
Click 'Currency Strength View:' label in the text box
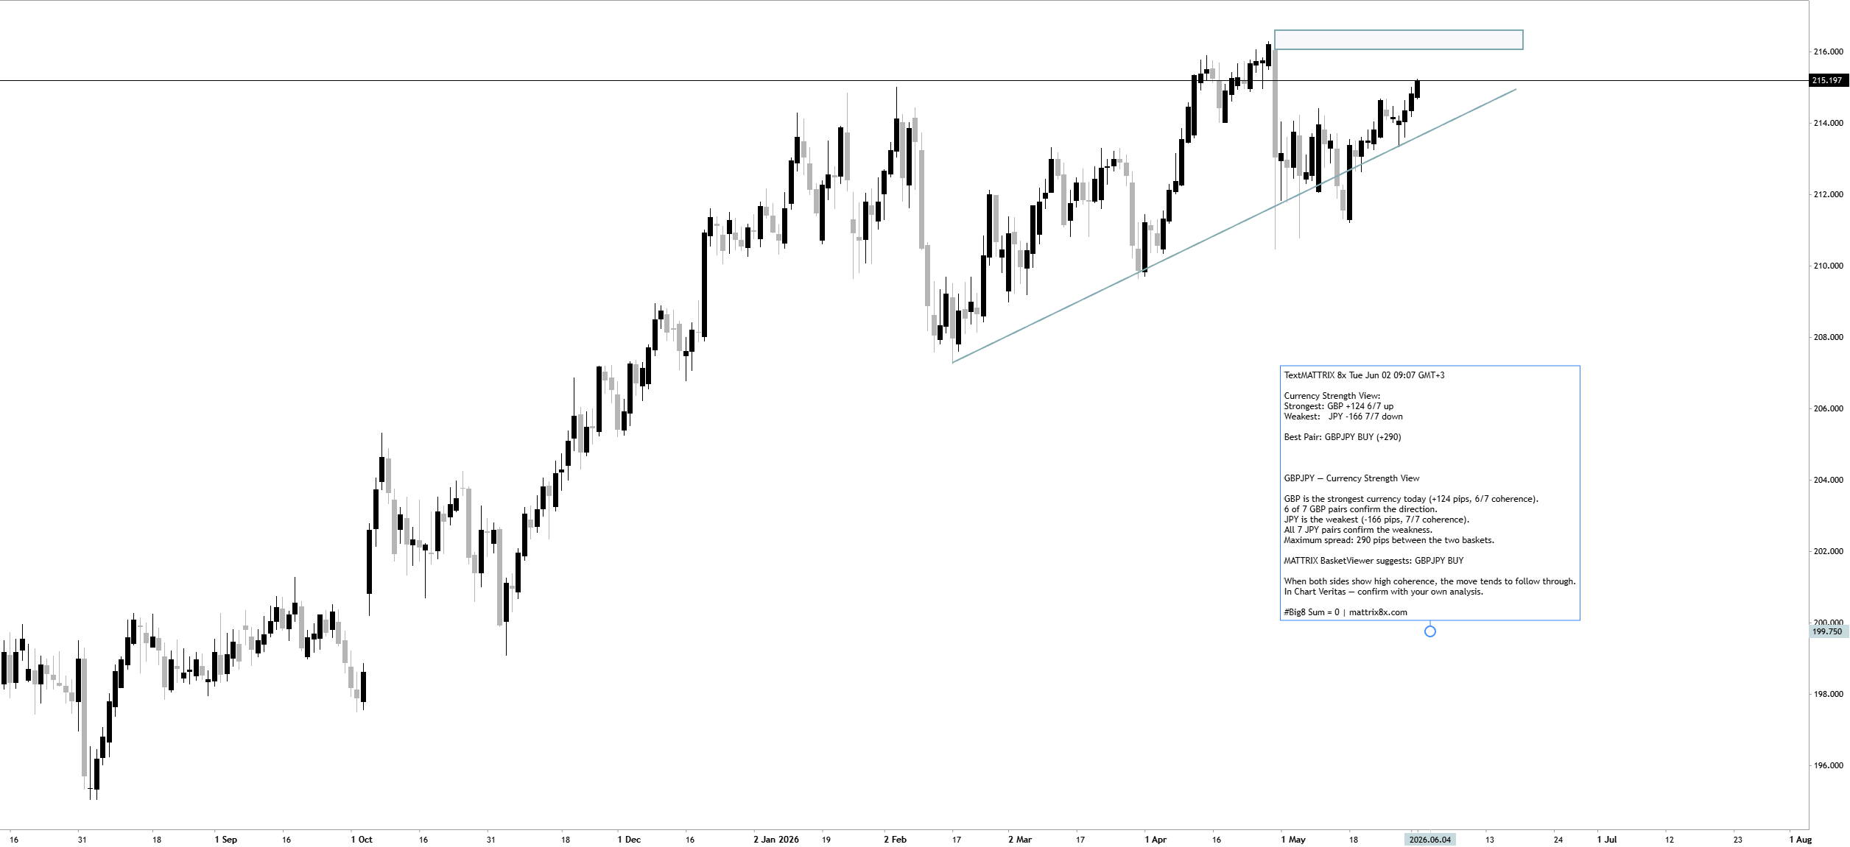1332,396
